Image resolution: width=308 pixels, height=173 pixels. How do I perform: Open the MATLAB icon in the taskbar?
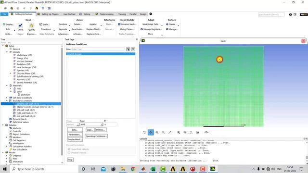click(143, 169)
